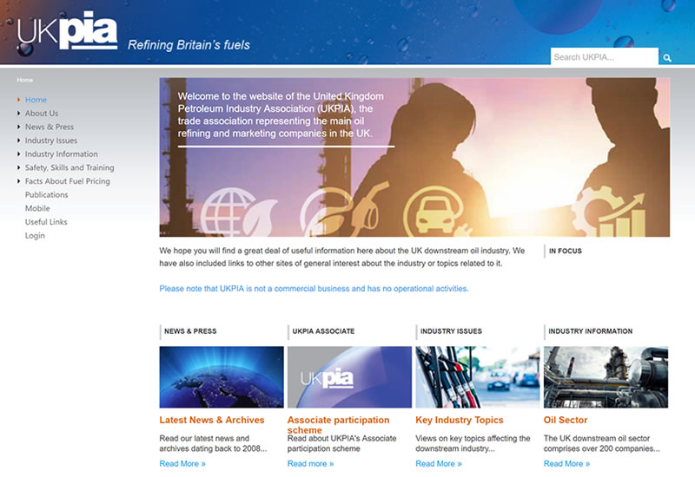Open the Home sidebar link
The image size is (695, 477).
pyautogui.click(x=36, y=100)
